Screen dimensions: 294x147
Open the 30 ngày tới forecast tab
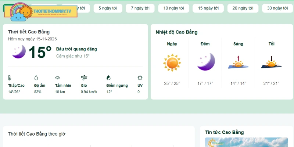point(277,8)
